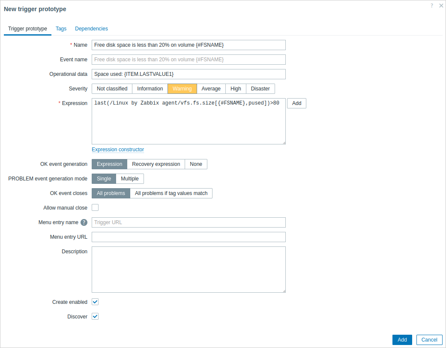Click the help question mark icon in dialog header
The image size is (446, 348).
click(x=432, y=6)
